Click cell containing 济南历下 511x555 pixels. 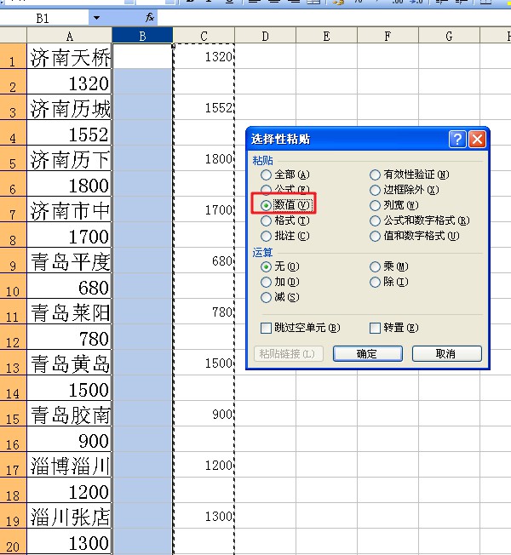click(x=69, y=157)
